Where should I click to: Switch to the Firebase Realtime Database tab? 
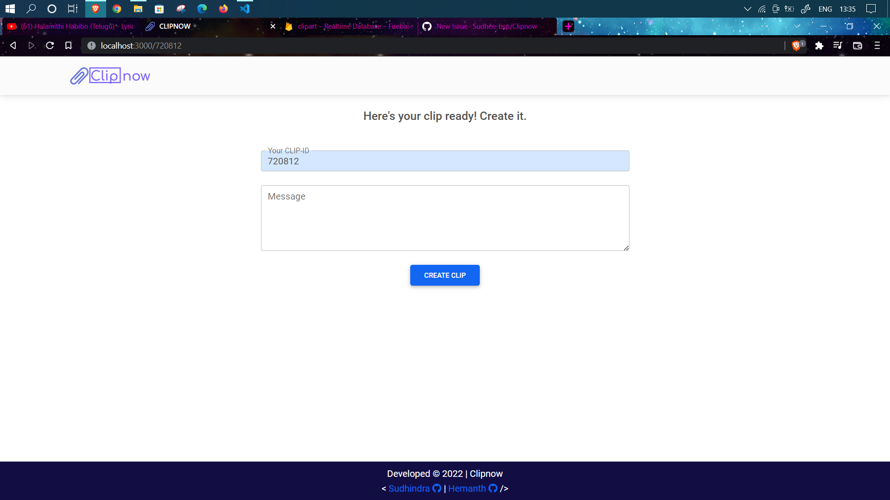350,26
